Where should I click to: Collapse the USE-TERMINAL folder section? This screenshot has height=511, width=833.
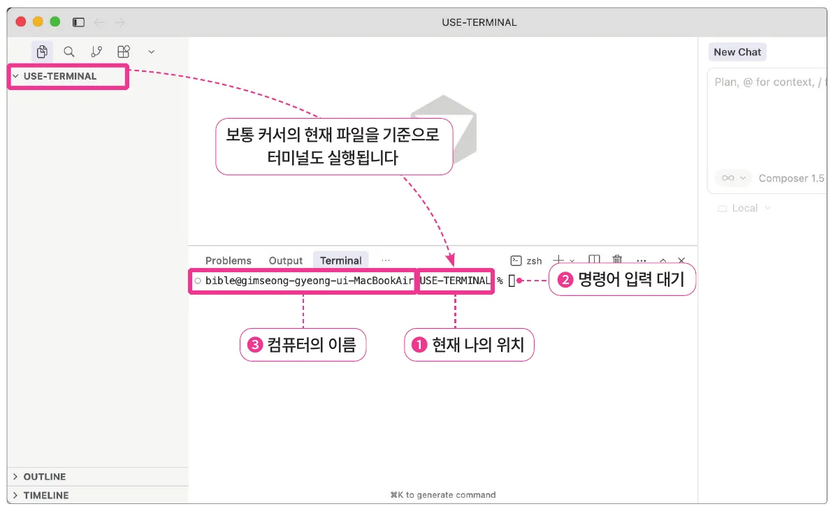point(59,76)
